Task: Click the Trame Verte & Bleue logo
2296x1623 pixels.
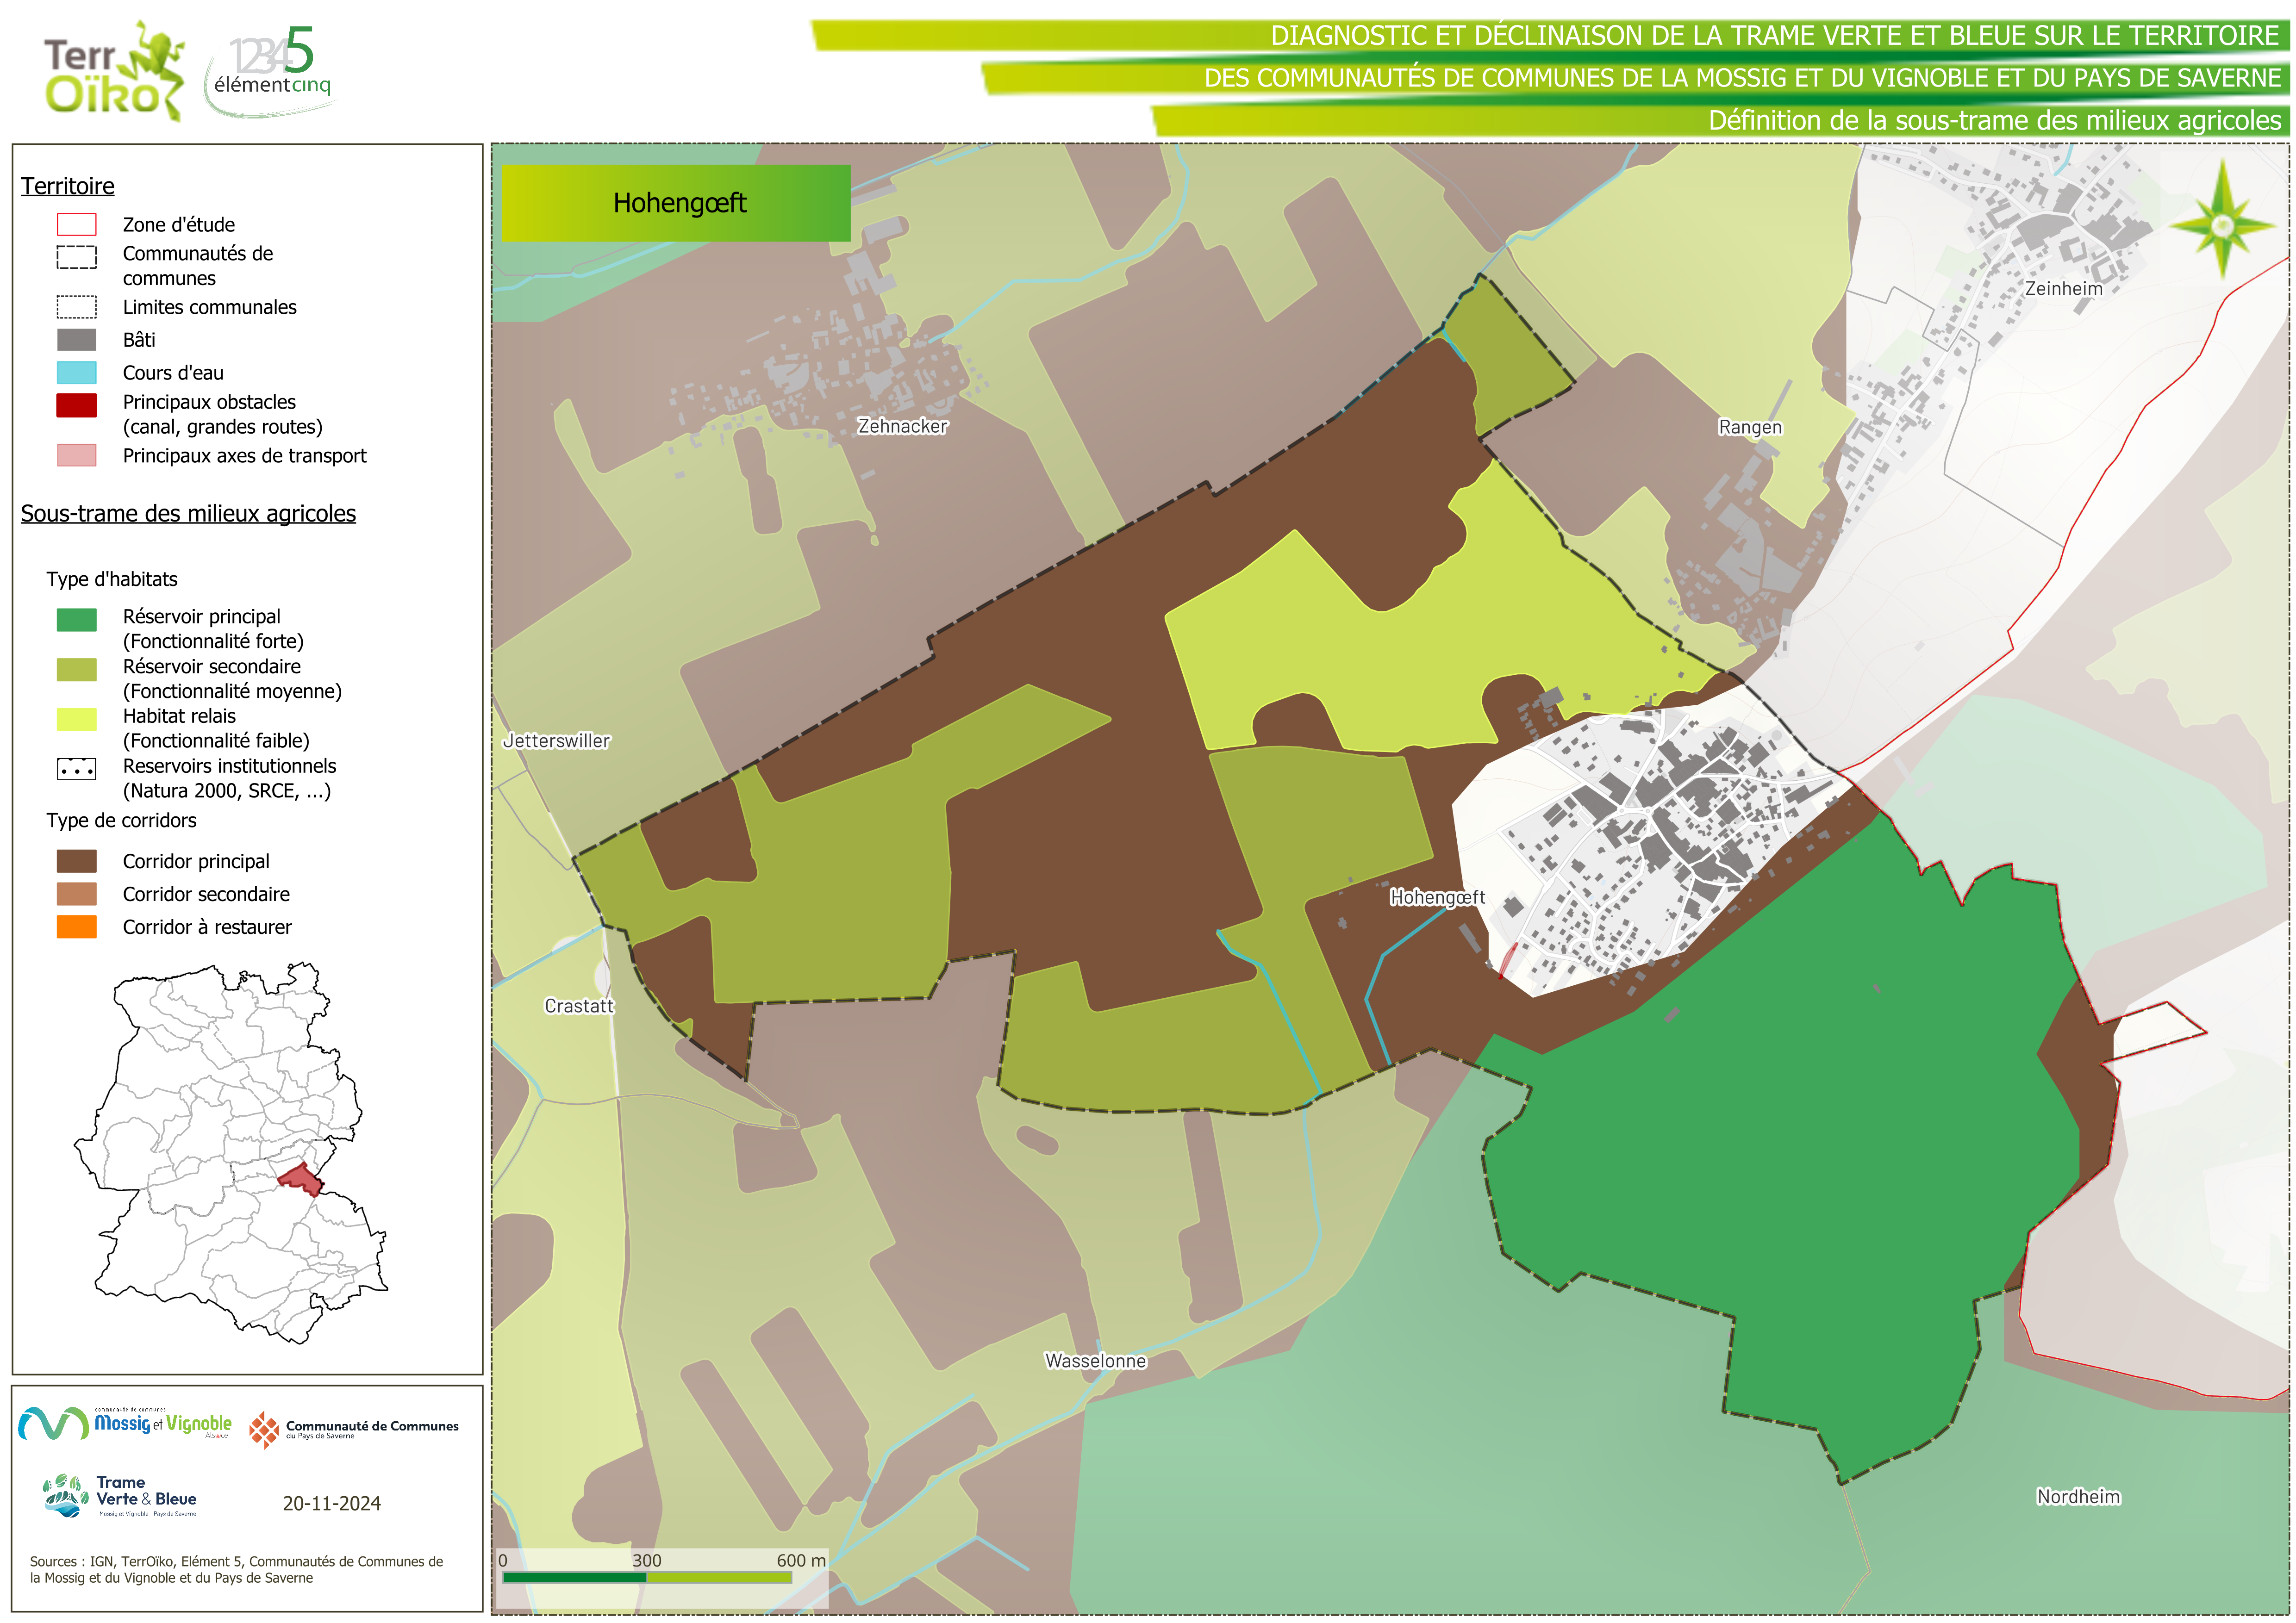Action: [x=121, y=1496]
